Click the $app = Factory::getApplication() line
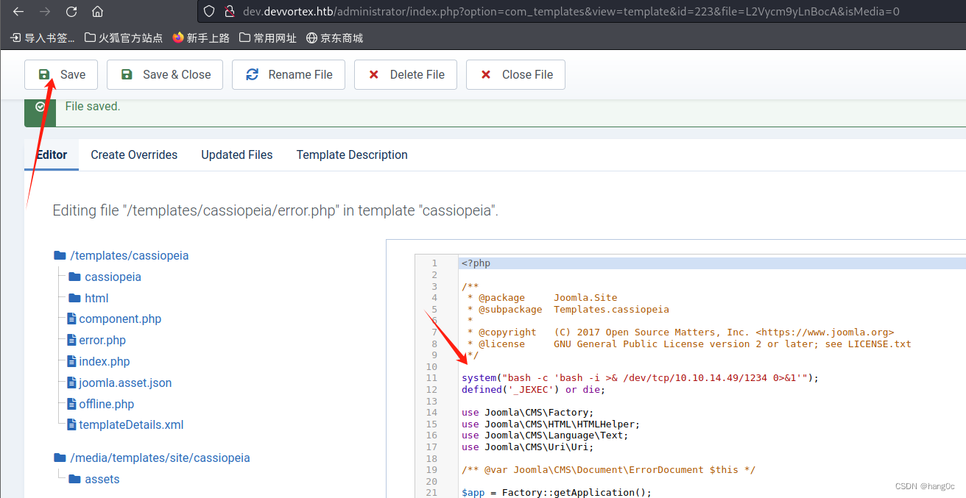 coord(557,493)
